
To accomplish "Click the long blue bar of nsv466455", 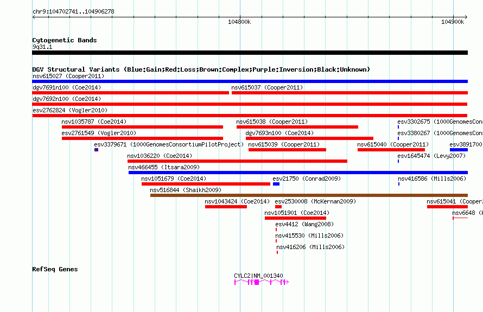I will coord(298,173).
